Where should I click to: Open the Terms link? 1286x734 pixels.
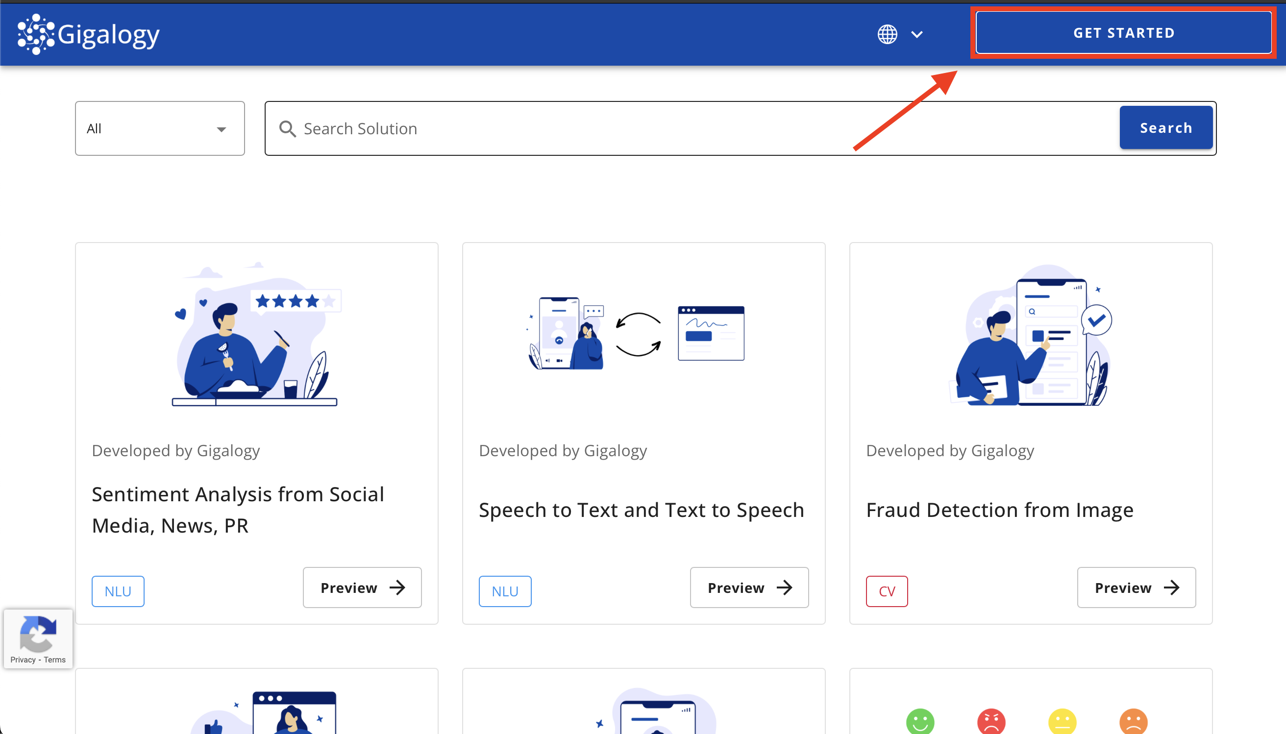click(54, 660)
